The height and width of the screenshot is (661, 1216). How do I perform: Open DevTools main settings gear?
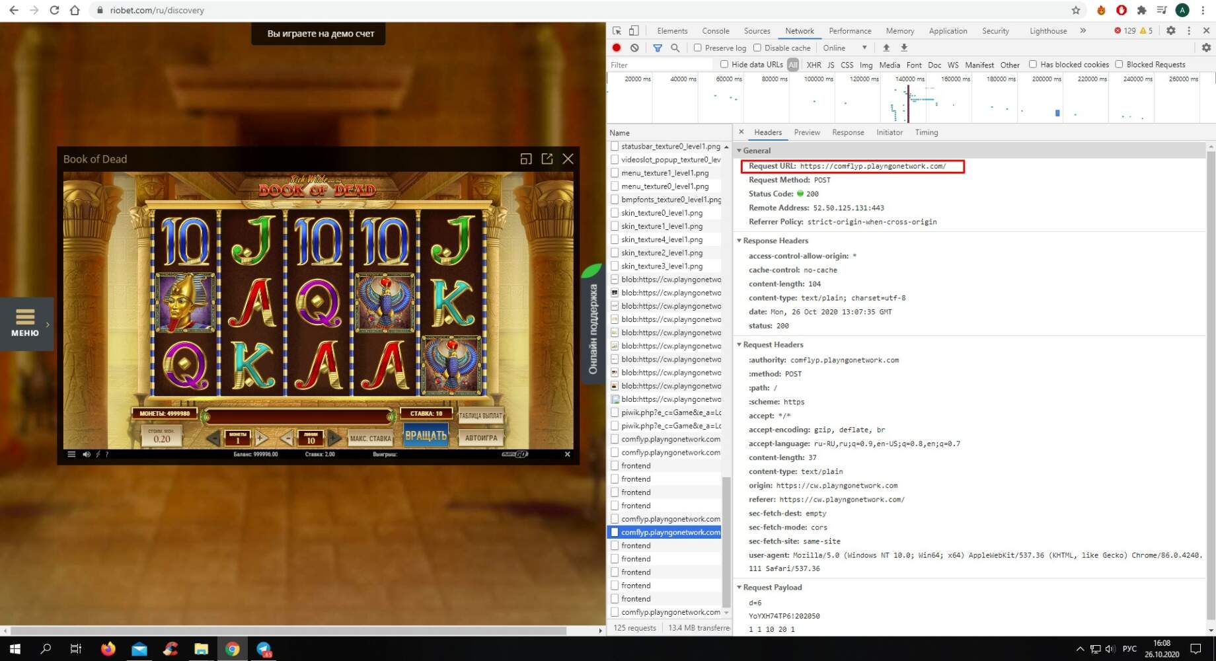click(1170, 30)
